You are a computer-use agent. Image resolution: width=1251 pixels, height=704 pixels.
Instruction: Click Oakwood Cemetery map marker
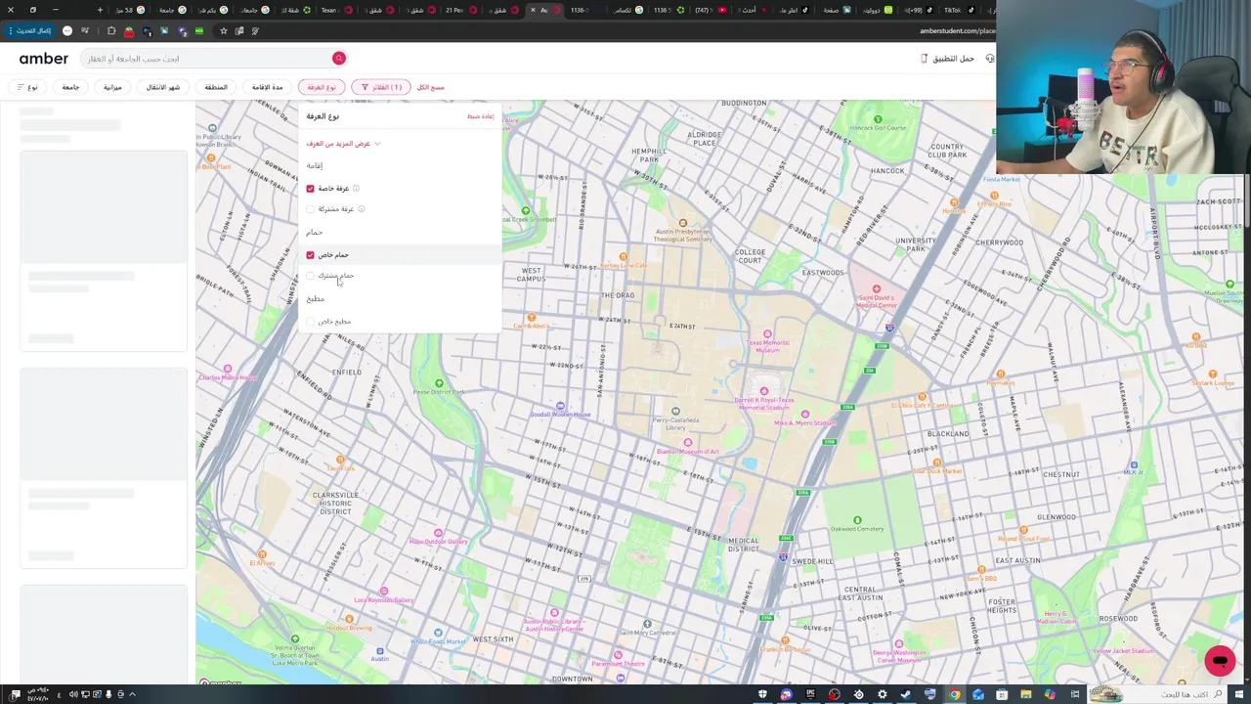[857, 520]
